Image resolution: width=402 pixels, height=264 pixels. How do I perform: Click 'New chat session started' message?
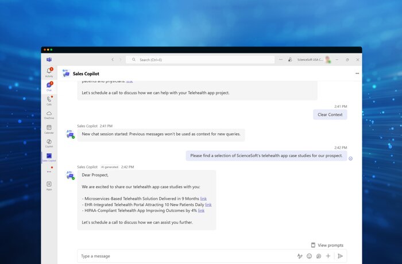pos(161,134)
